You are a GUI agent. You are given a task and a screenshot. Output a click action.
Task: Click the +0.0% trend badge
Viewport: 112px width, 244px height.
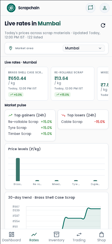coord(16,95)
